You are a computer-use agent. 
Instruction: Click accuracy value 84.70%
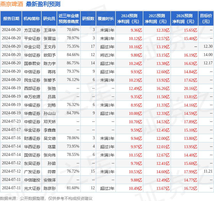73,113
